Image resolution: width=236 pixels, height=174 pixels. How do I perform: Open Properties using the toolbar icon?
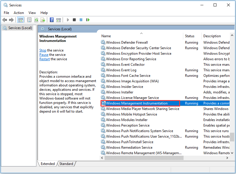[29, 20]
